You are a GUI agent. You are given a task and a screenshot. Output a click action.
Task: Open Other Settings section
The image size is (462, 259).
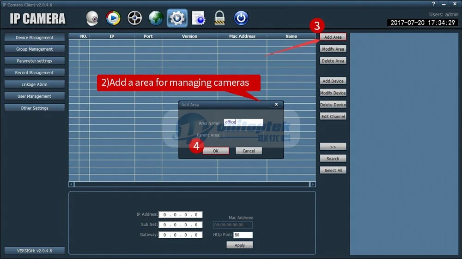pyautogui.click(x=35, y=108)
